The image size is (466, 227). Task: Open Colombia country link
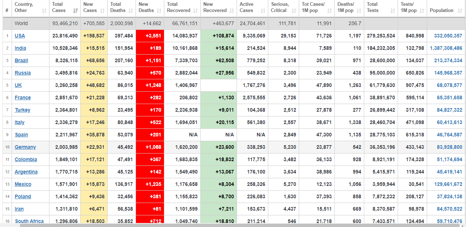click(x=26, y=159)
